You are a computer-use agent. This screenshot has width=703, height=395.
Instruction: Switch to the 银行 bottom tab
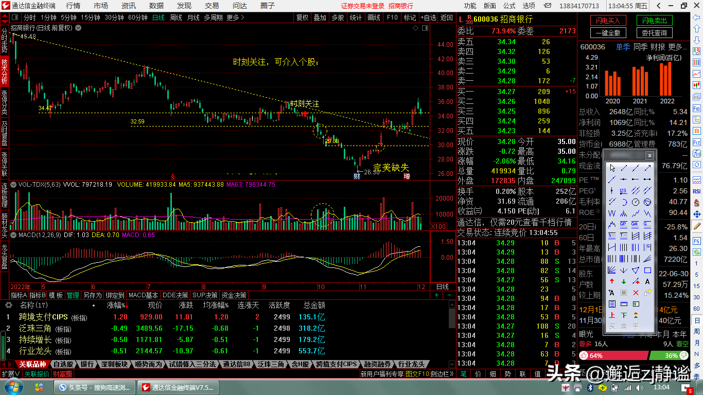coord(87,364)
